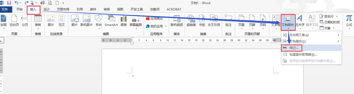Open my apps (我的应用)
Image resolution: width=354 pixels, height=94 pixels.
[x=154, y=26]
